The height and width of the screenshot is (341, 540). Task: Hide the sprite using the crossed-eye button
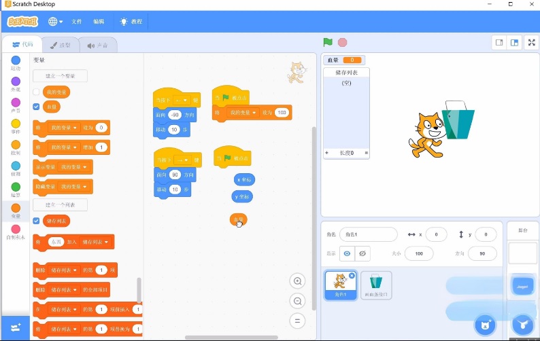(x=363, y=253)
